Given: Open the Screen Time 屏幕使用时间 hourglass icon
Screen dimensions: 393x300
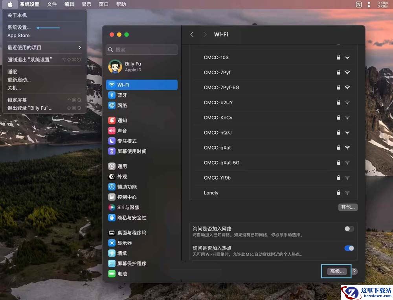Looking at the screenshot, I should 112,151.
